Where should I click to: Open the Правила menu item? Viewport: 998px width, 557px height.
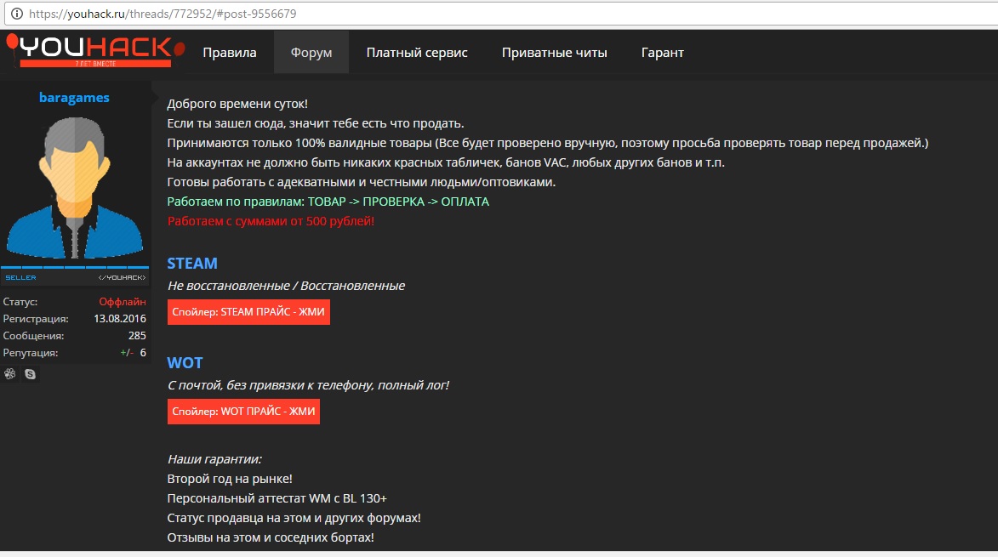[229, 53]
